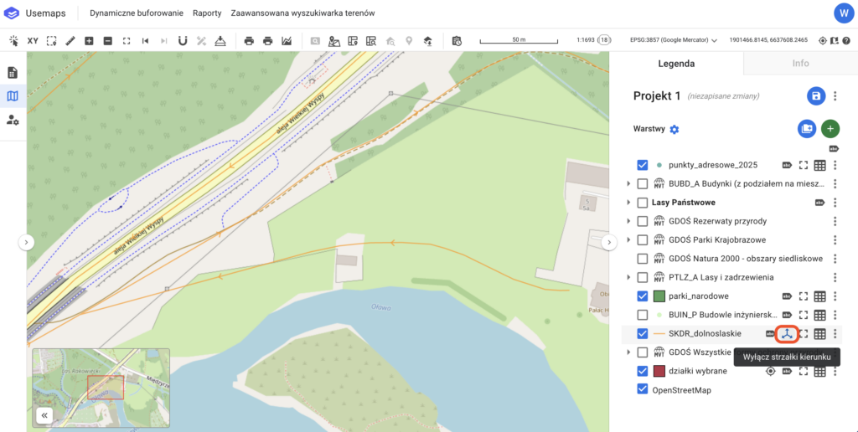Screen dimensions: 858x432
Task: Turn off the OpenStreetMap base layer
Action: click(x=643, y=389)
